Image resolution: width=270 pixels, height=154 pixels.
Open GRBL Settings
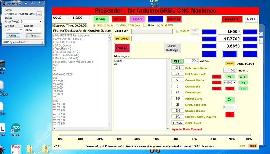tap(172, 48)
